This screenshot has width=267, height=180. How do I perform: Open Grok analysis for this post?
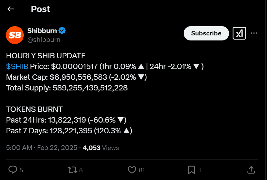pyautogui.click(x=239, y=33)
